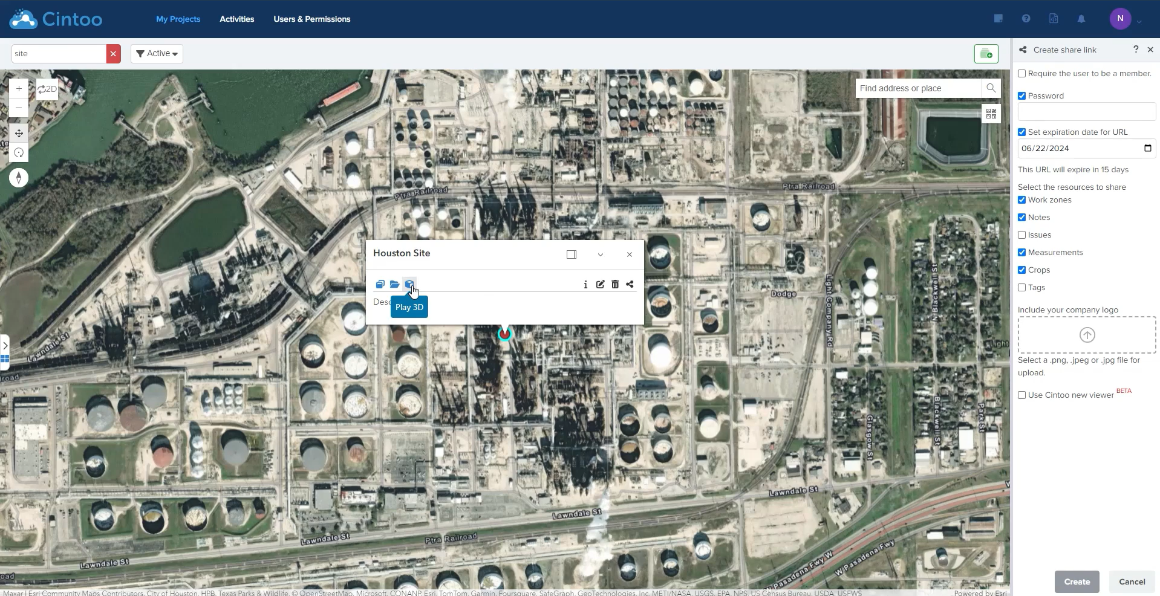Select the Play 3D cube icon
The width and height of the screenshot is (1160, 596).
point(409,284)
